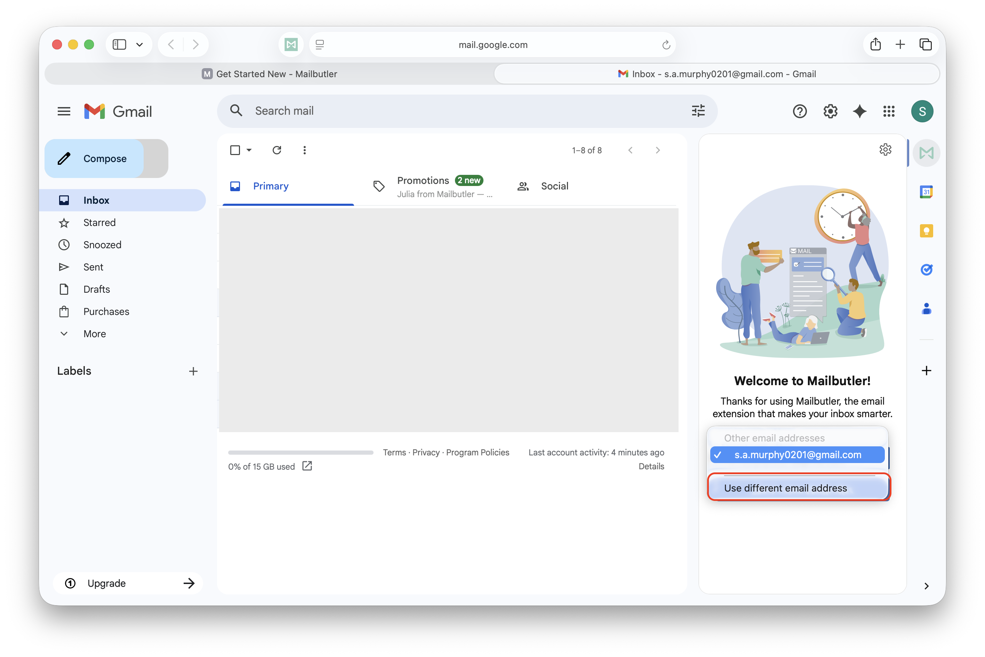Click Upgrade button in sidebar

(128, 583)
